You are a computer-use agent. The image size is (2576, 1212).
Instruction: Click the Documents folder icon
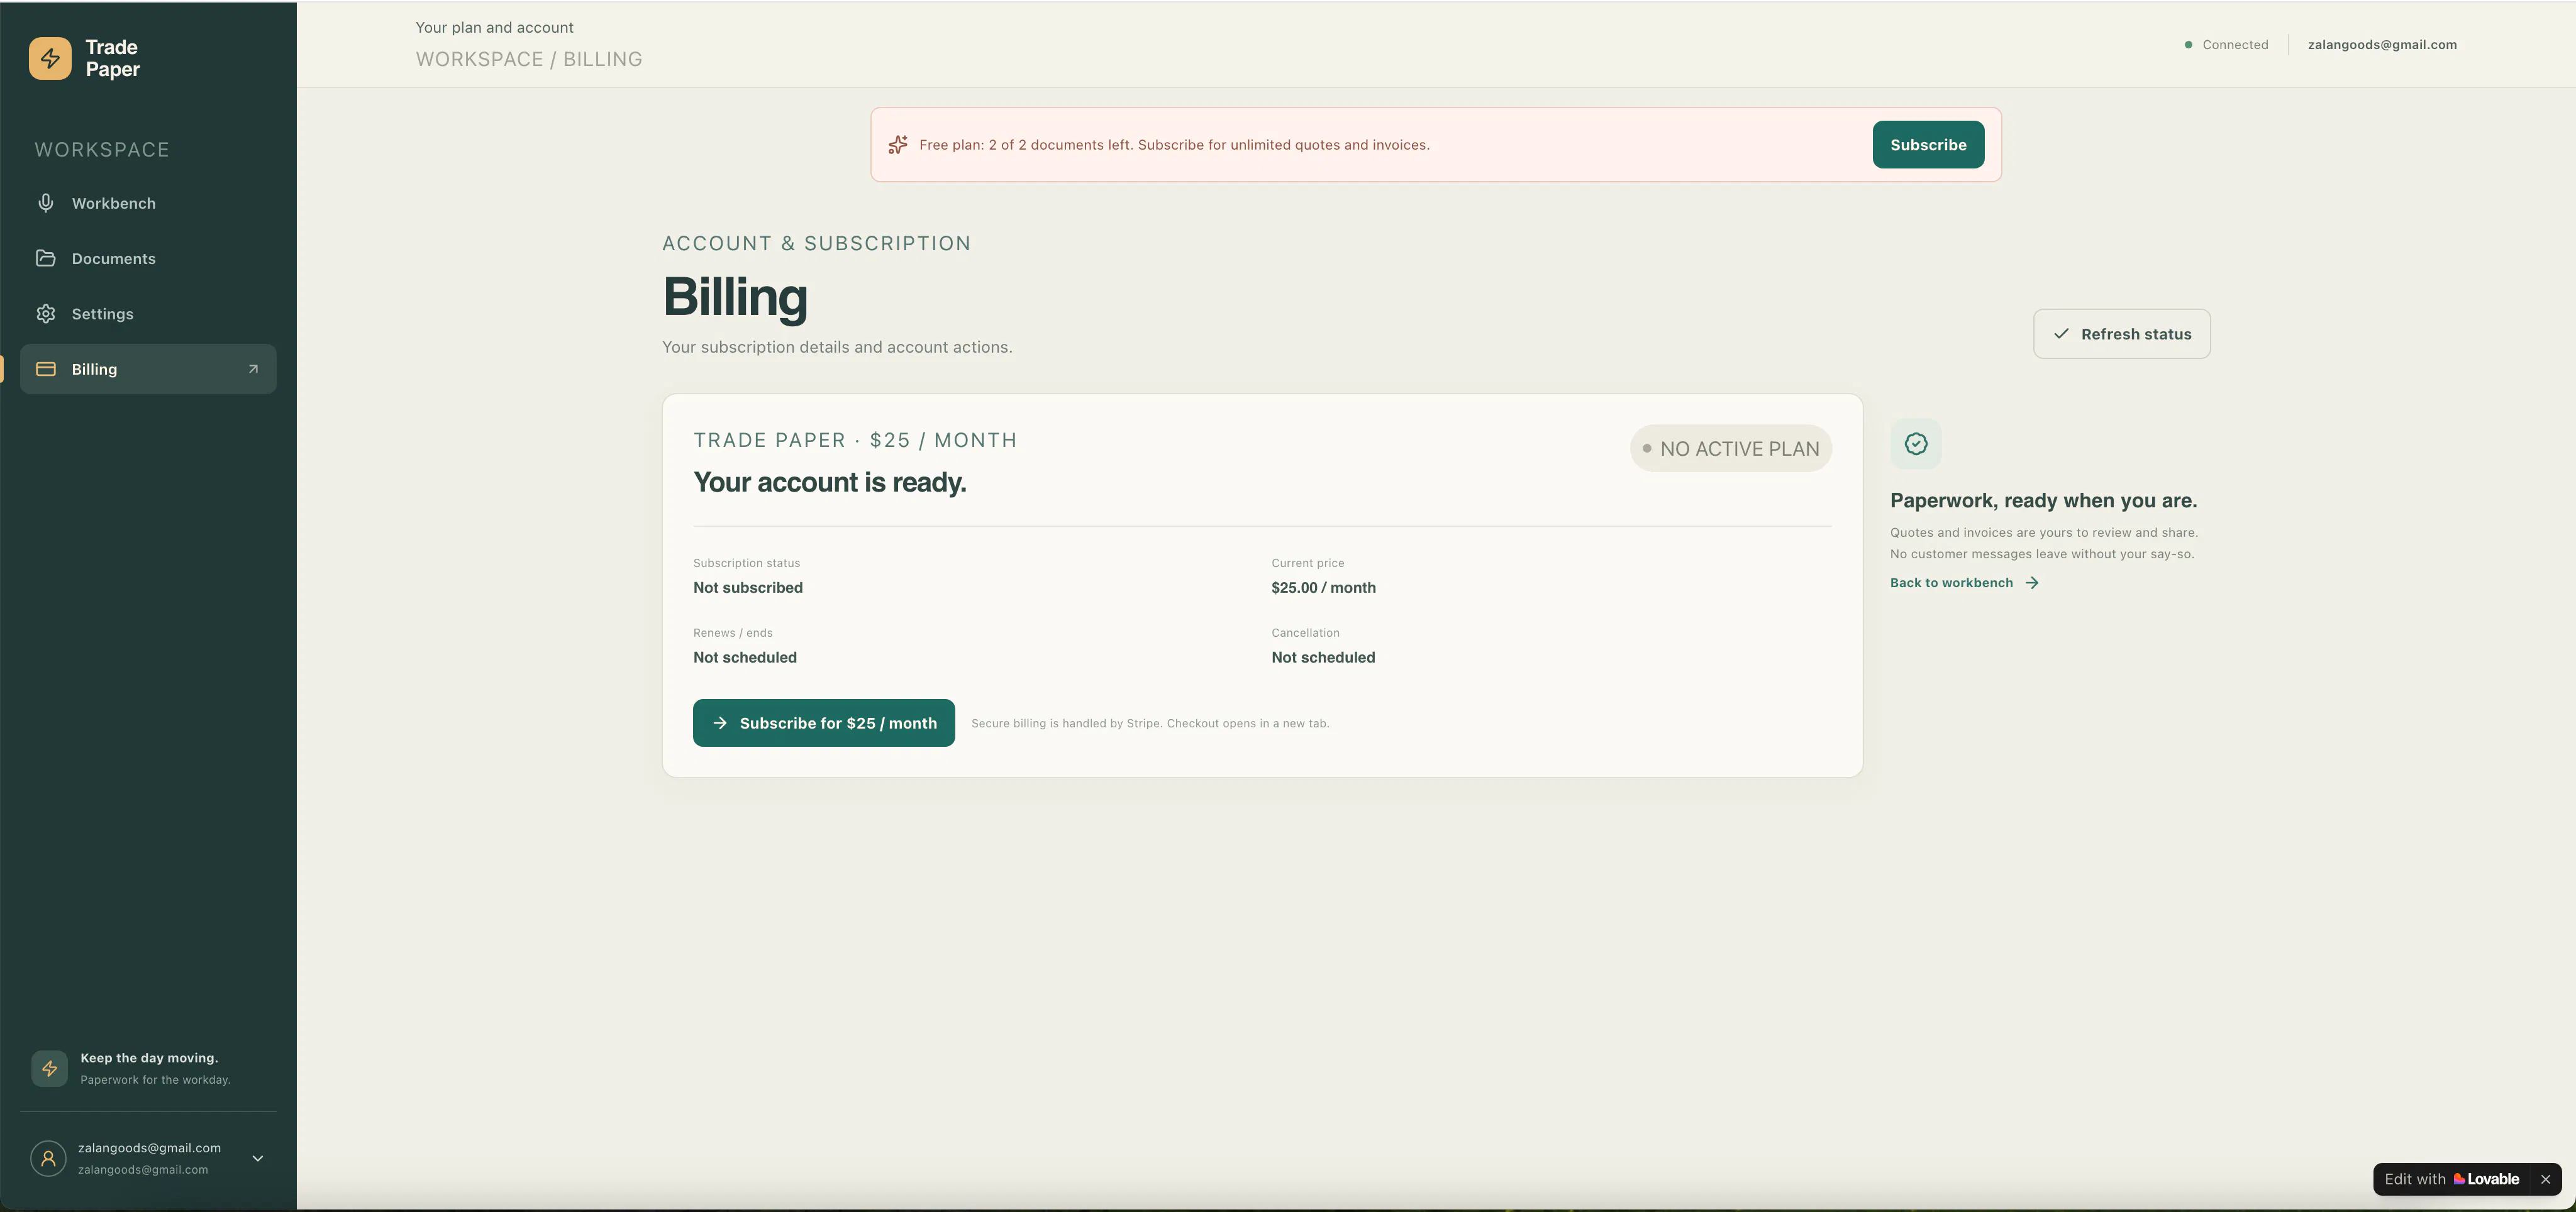[46, 258]
